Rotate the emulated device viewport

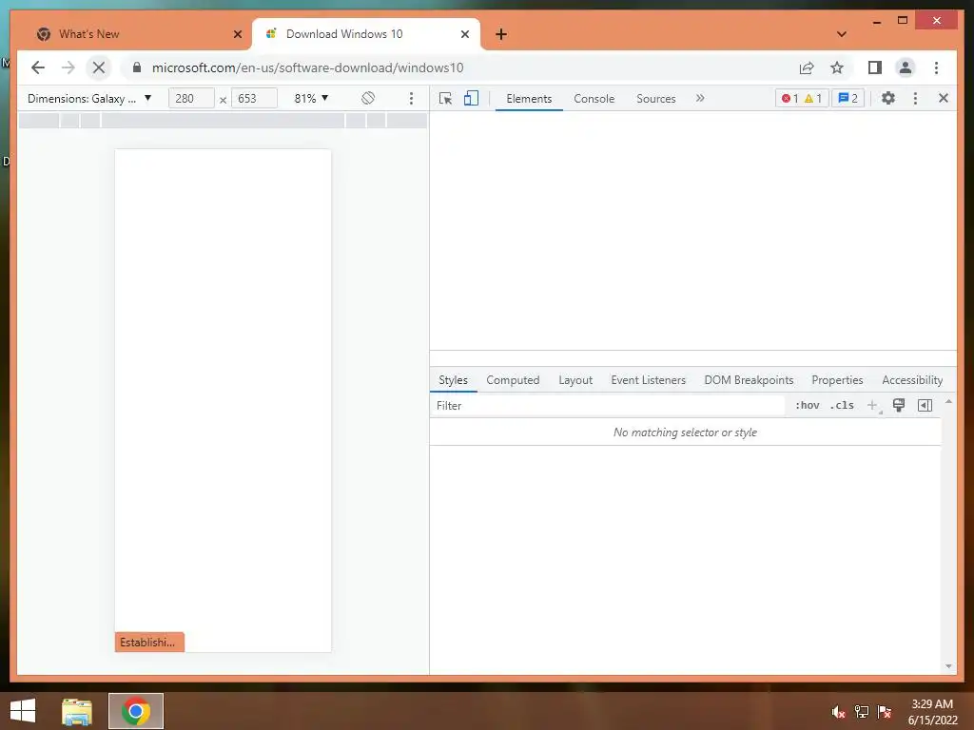click(x=368, y=98)
